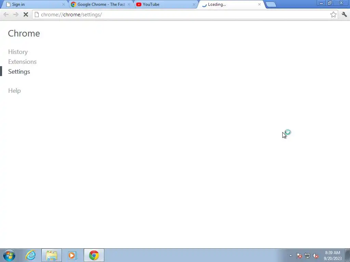Open Windows Explorer from taskbar
The image size is (350, 262).
pos(52,255)
